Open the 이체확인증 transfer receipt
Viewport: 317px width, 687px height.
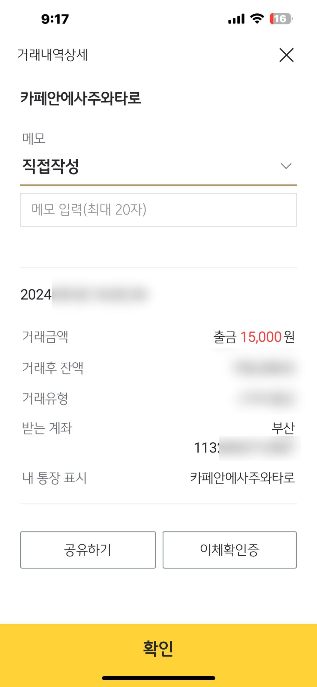(230, 550)
